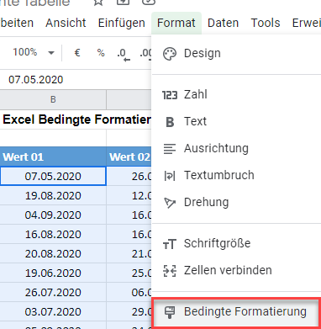Open the zoom 100% dropdown
This screenshot has width=321, height=329.
(33, 52)
